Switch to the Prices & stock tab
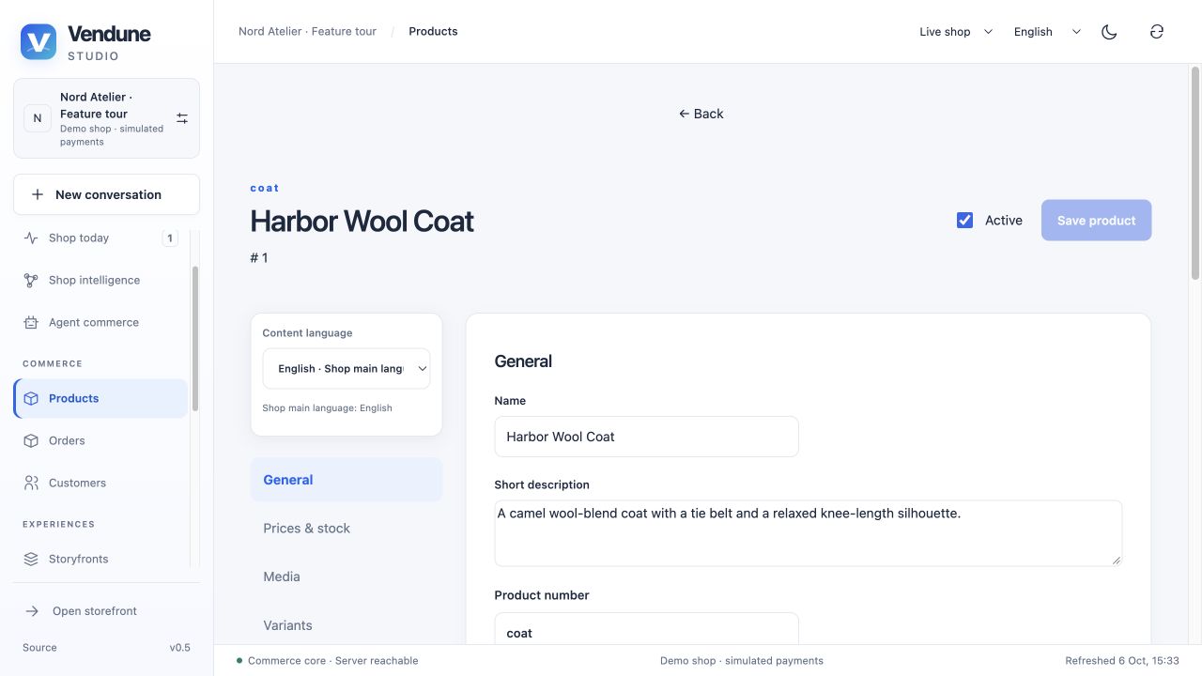 click(x=347, y=529)
